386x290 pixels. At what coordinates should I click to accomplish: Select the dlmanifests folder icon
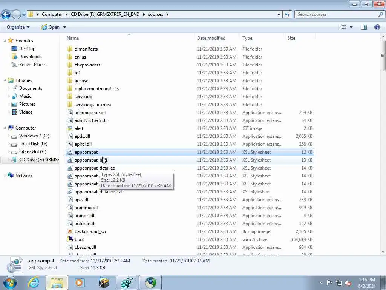click(x=70, y=49)
